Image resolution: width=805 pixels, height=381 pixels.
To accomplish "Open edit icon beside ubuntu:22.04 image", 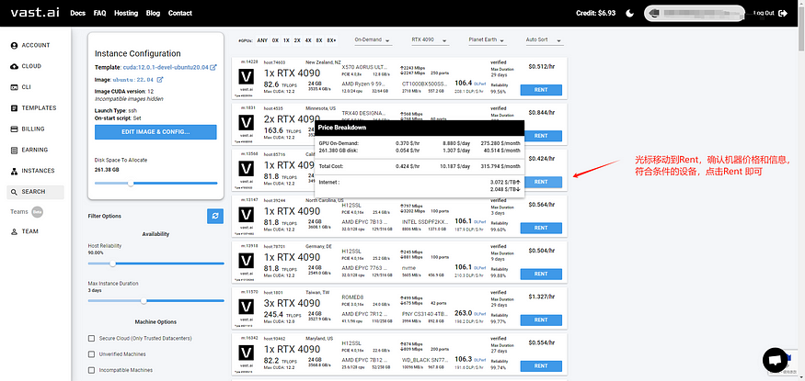I will tap(160, 80).
